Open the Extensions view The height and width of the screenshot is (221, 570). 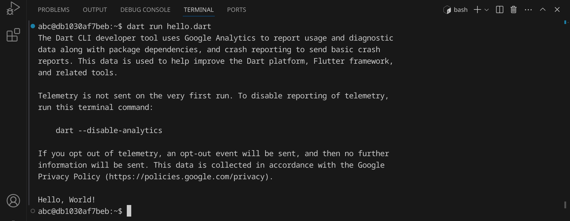[13, 35]
